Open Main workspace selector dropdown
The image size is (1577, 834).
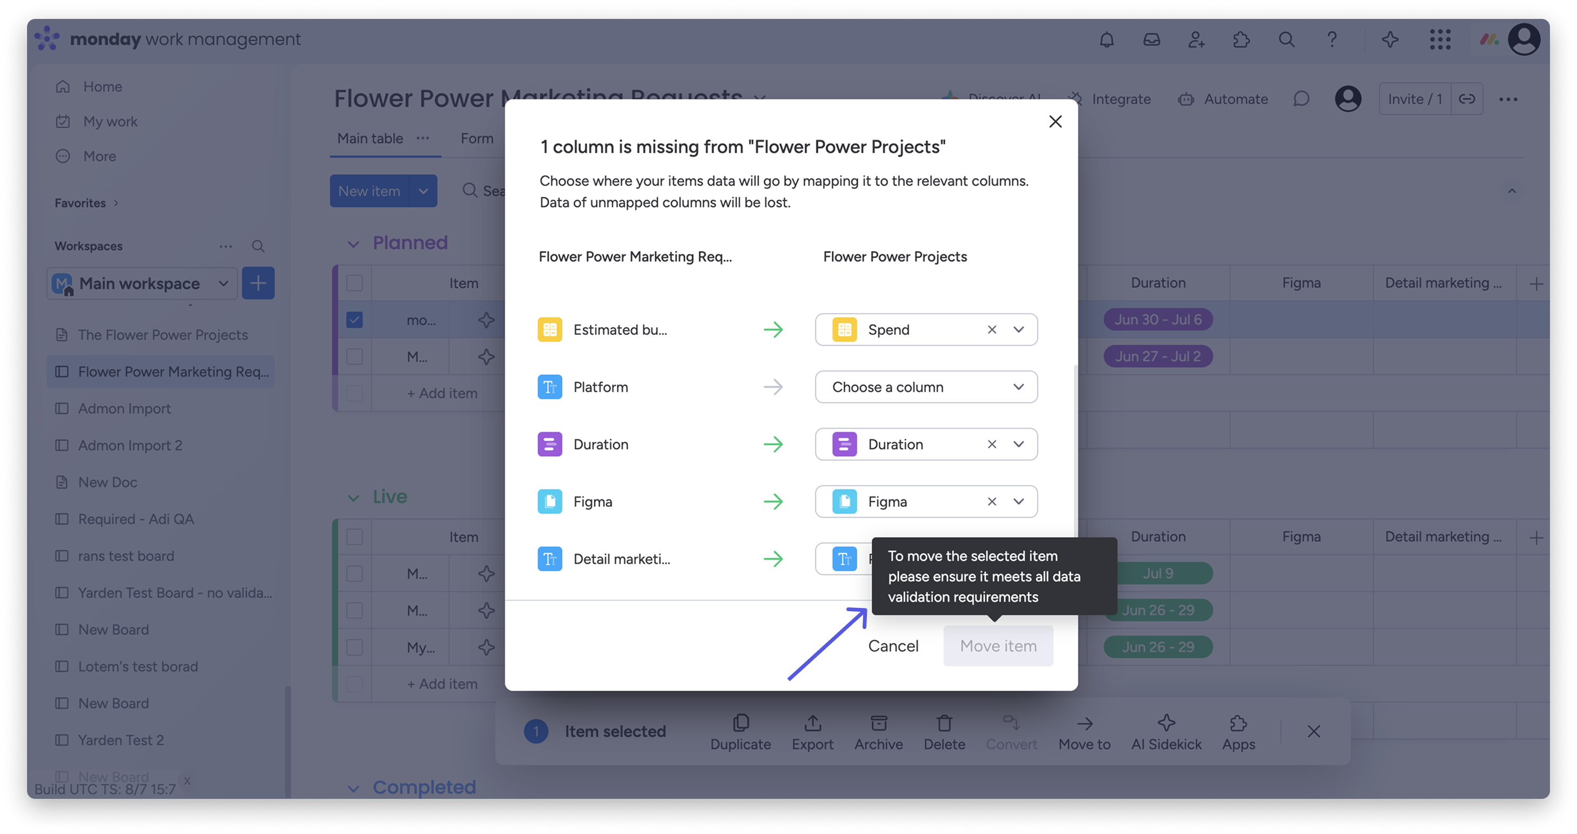coord(142,283)
